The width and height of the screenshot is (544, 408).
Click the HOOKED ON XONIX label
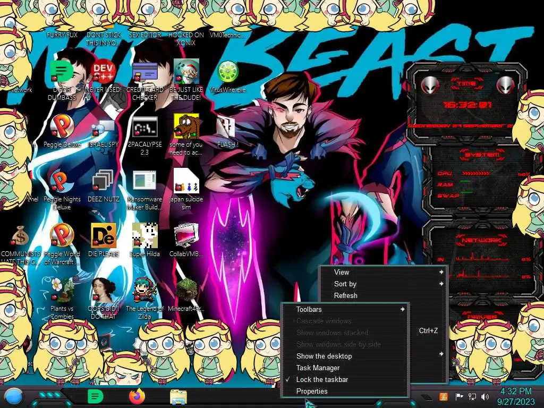click(186, 39)
